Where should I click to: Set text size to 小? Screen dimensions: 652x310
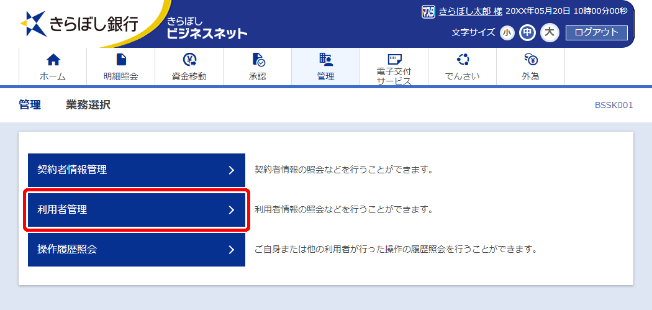(x=507, y=32)
